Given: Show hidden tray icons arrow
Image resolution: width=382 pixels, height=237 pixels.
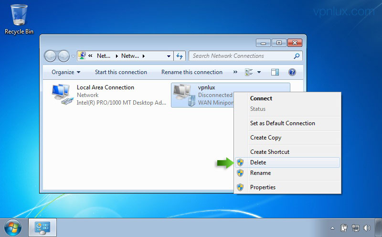Looking at the screenshot, I should click(332, 228).
